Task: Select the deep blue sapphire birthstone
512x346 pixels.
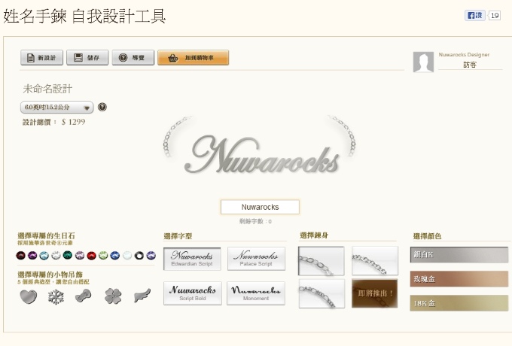Action: (x=115, y=255)
